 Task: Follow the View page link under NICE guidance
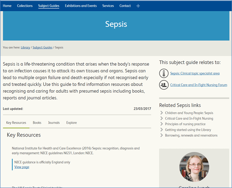22,167
